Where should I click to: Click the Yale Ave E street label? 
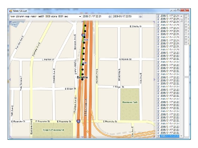coord(12,111)
